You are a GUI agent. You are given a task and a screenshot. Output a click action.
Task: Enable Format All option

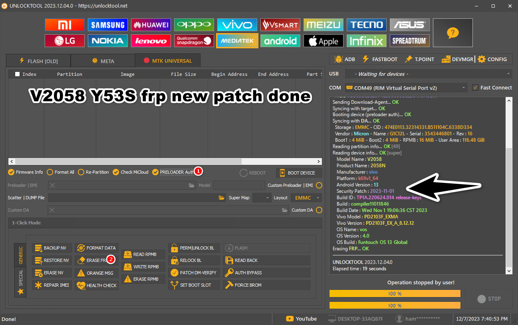(61, 172)
